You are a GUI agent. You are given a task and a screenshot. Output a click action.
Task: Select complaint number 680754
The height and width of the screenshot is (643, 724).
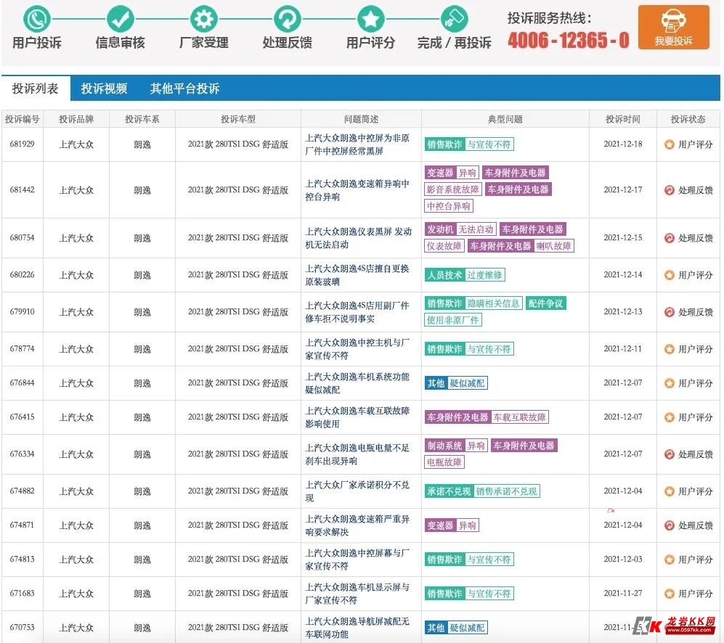(23, 238)
